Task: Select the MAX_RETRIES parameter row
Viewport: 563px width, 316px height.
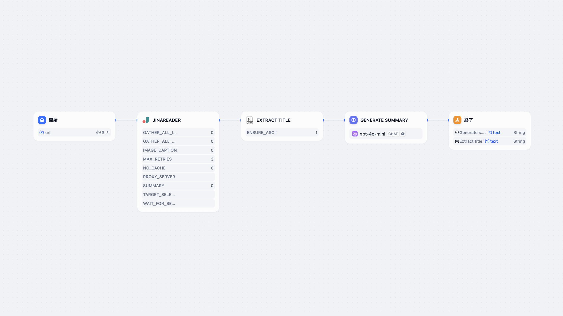Action: 178,159
